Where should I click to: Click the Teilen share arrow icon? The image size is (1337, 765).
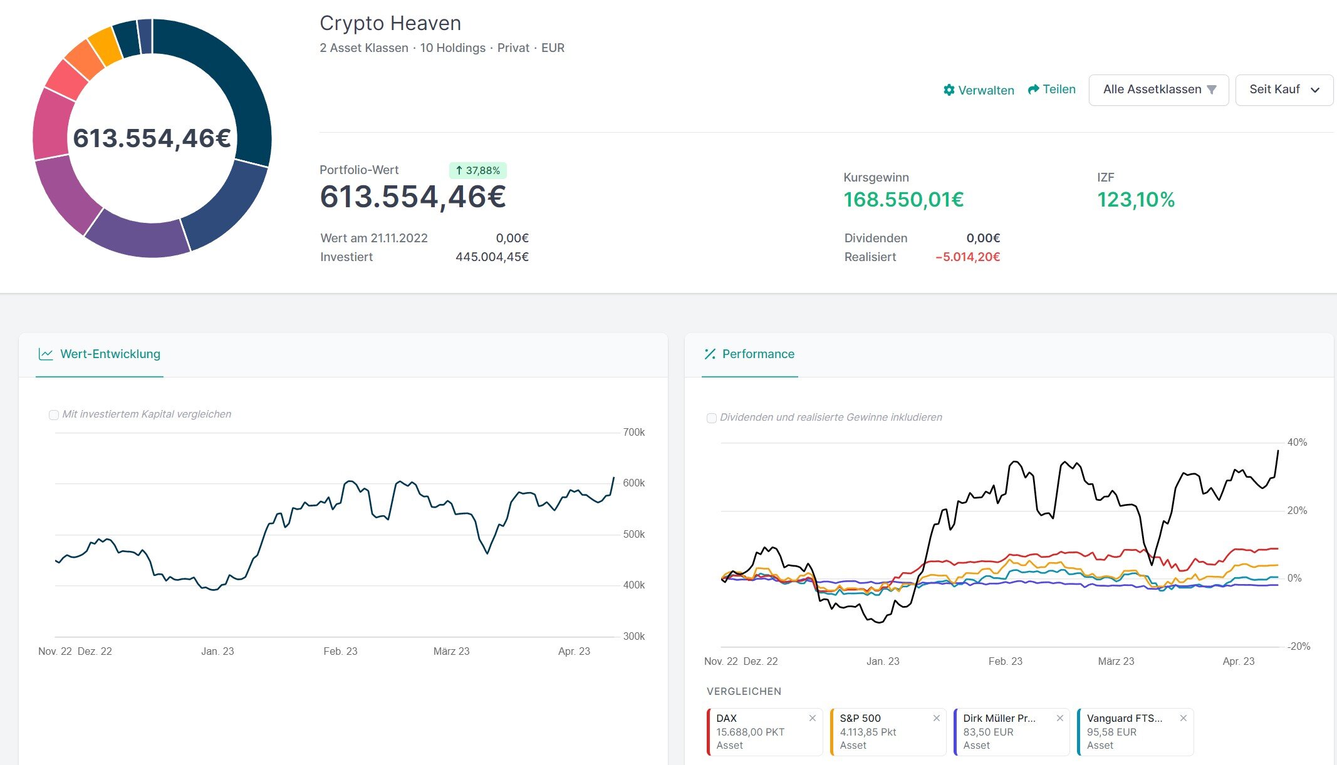point(1034,90)
